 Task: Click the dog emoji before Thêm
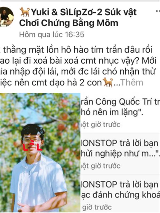pyautogui.click(x=108, y=82)
